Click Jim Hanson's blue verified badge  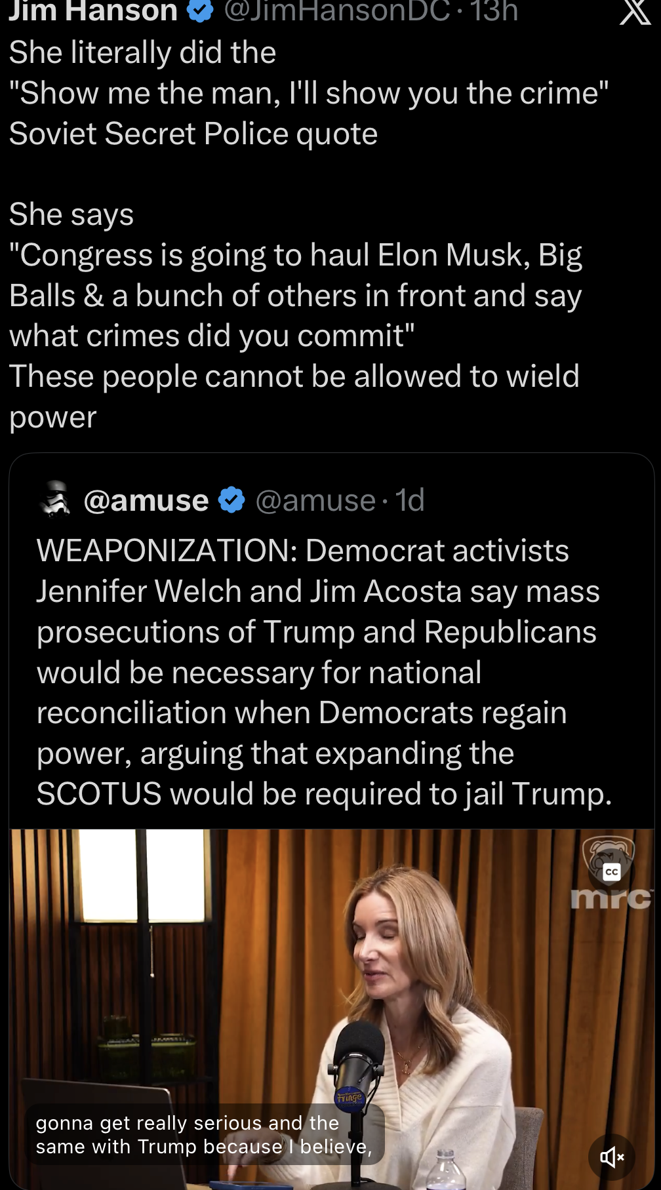(201, 10)
